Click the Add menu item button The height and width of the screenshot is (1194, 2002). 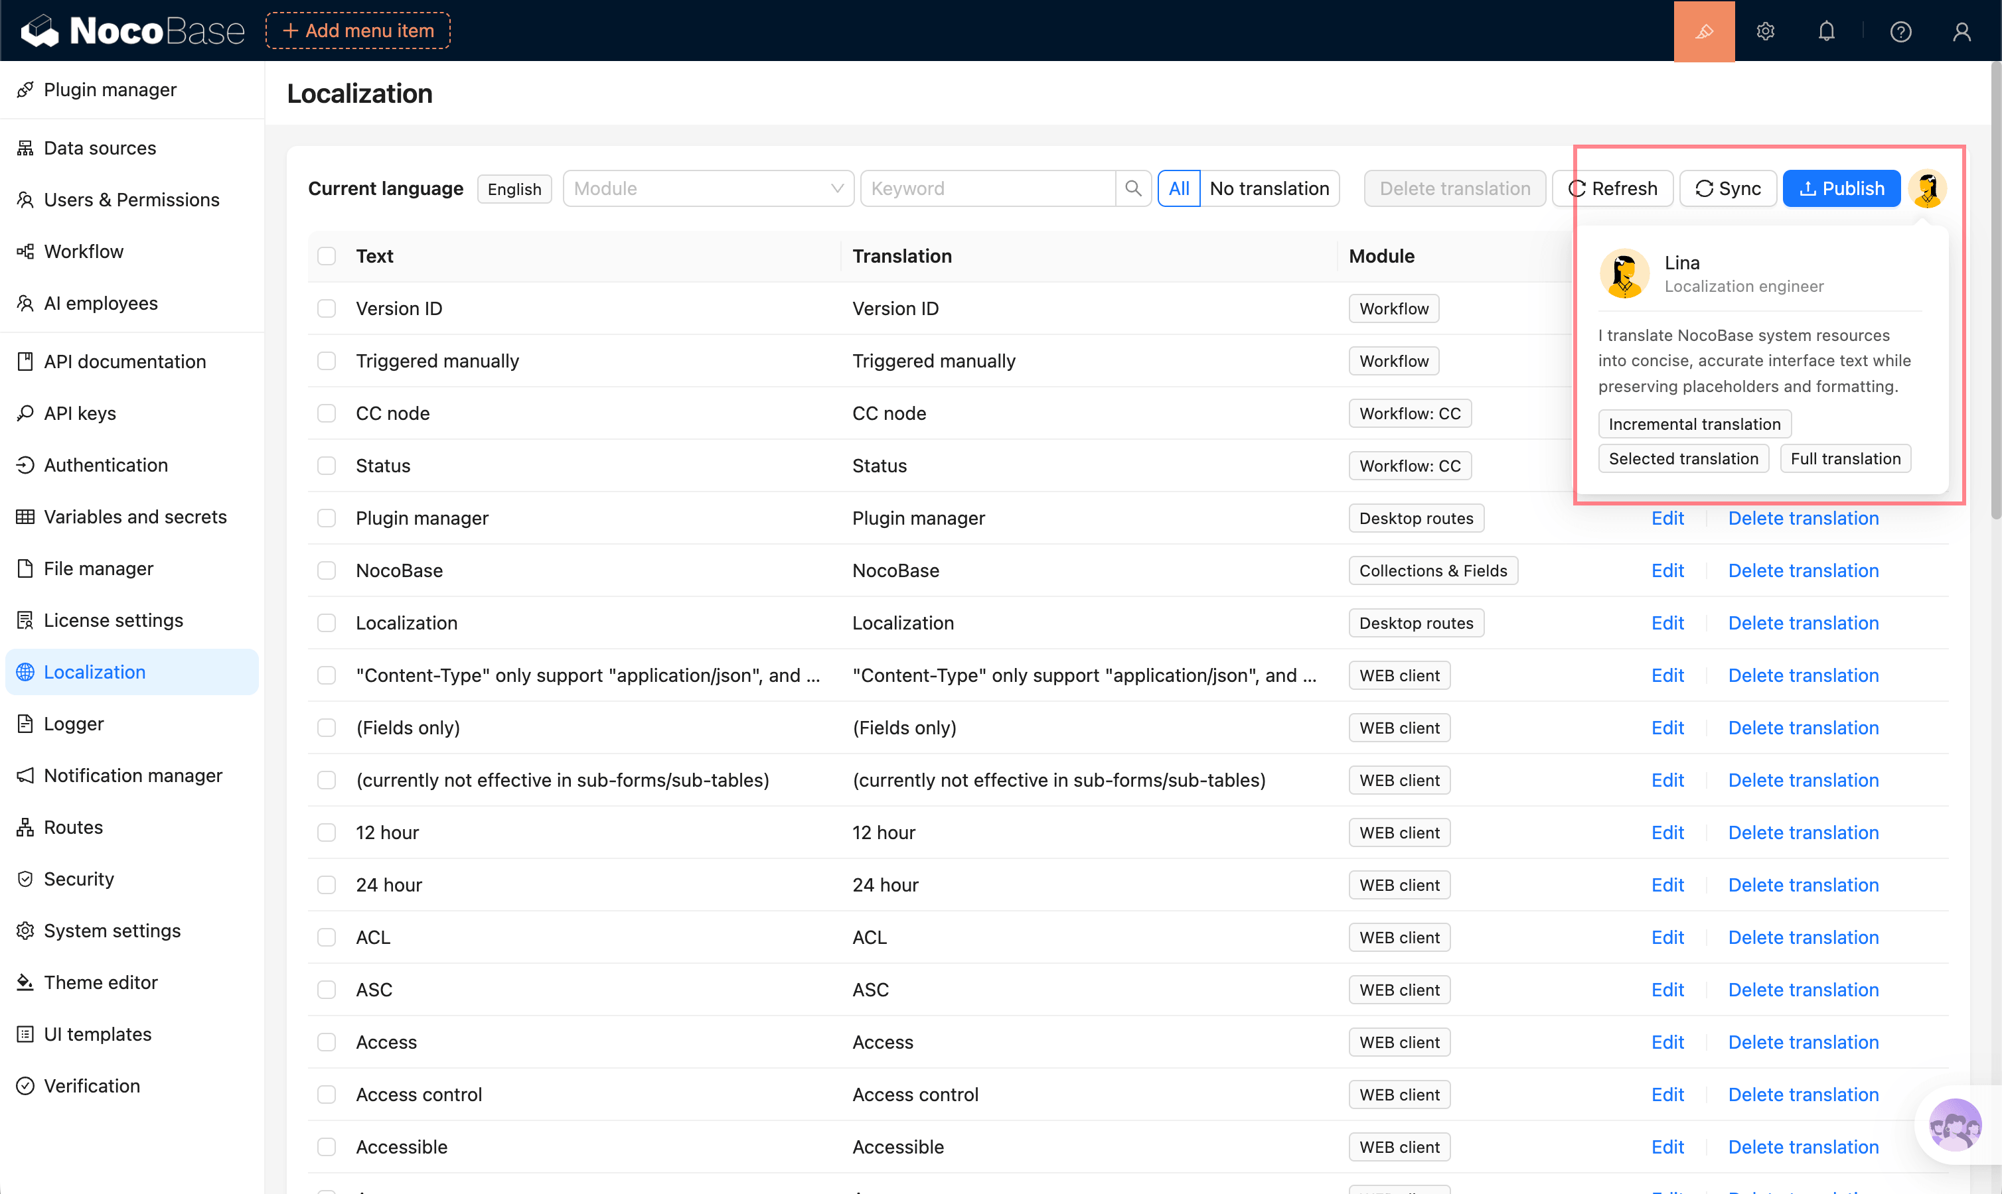tap(358, 31)
